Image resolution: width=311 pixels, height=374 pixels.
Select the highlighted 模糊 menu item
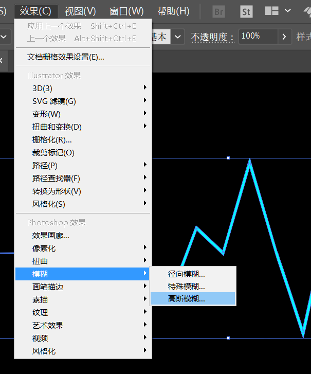(83, 274)
